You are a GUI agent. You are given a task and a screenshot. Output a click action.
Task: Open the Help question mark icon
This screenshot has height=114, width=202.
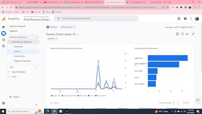point(185,19)
